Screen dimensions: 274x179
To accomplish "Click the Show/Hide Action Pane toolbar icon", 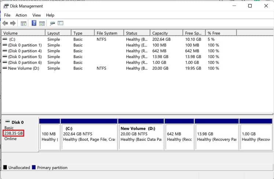I will [x=42, y=23].
